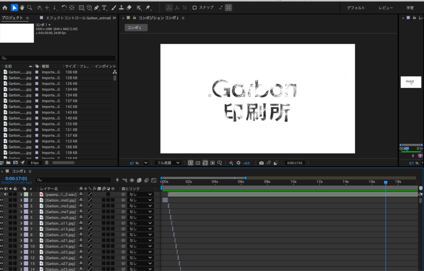This screenshot has width=424, height=271.
Task: Select the 学習 workspace
Action: tap(410, 8)
